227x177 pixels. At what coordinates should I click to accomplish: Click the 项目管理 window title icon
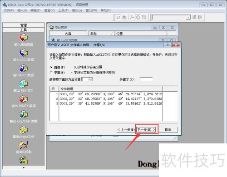click(x=52, y=27)
